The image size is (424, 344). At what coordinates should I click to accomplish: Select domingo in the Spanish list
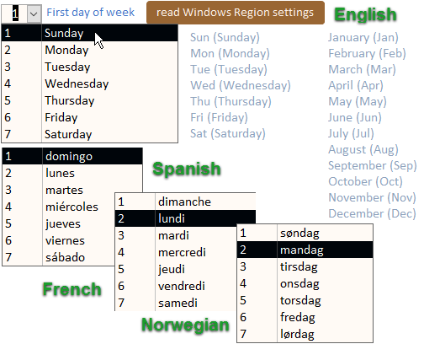pos(72,156)
